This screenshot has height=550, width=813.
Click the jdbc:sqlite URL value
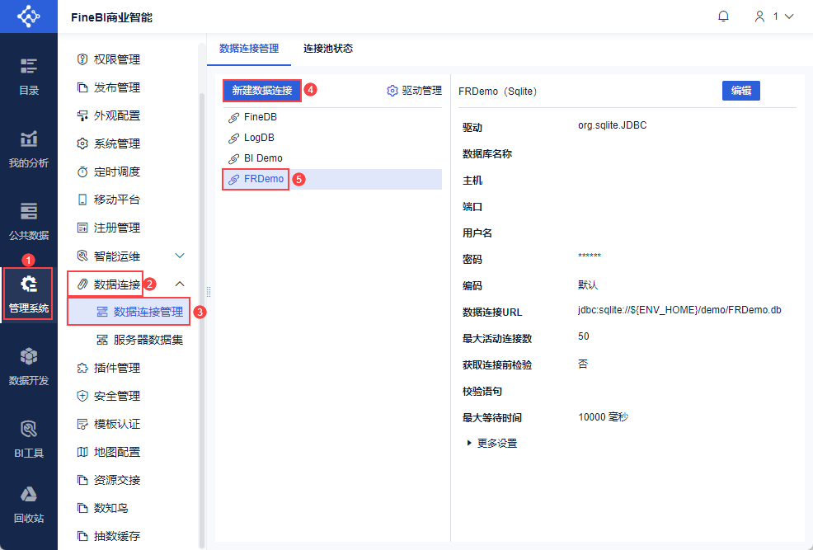679,310
